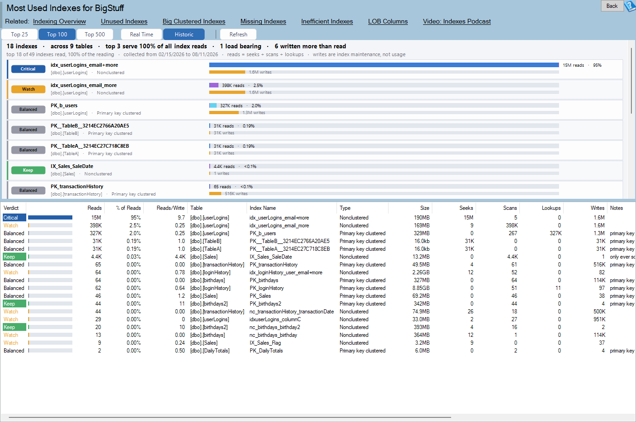Switch to the Top 25 tab
This screenshot has height=422, width=636.
[x=19, y=35]
